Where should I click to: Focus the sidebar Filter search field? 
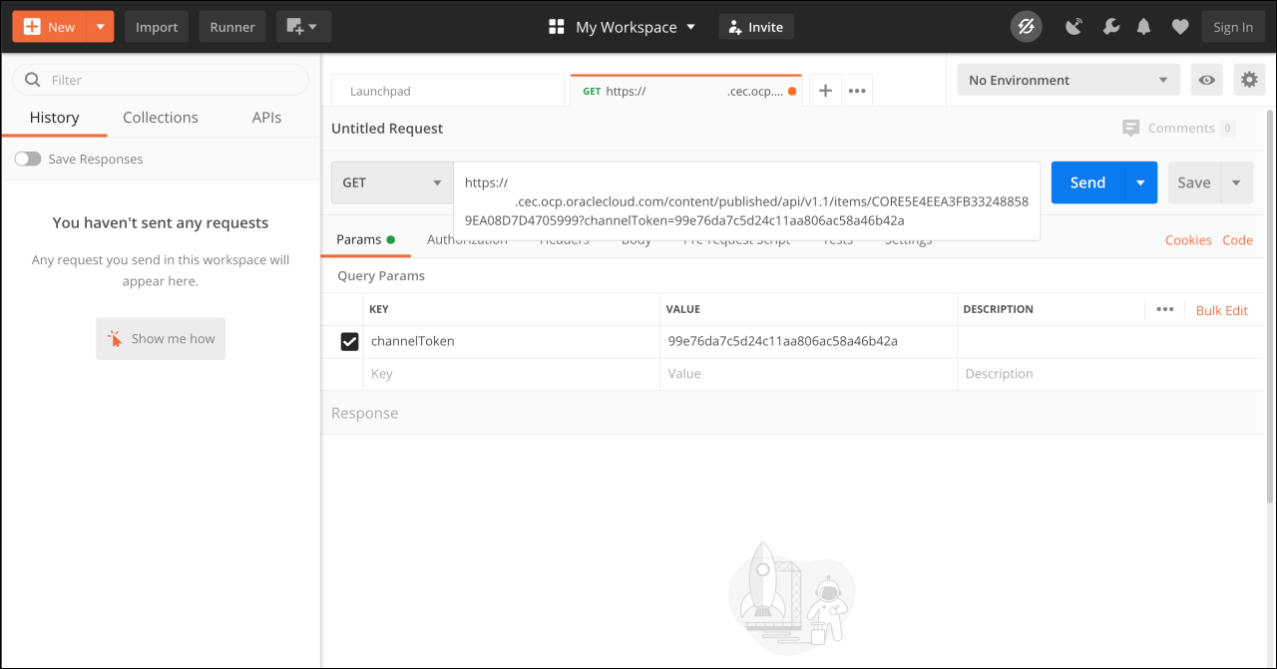pyautogui.click(x=161, y=80)
